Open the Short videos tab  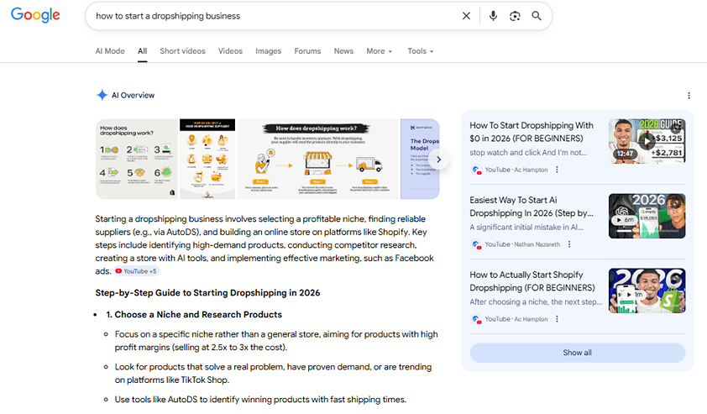point(182,51)
